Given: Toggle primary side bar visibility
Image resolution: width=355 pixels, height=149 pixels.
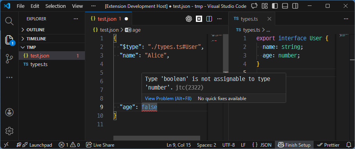Looking at the screenshot, I should coord(275,6).
